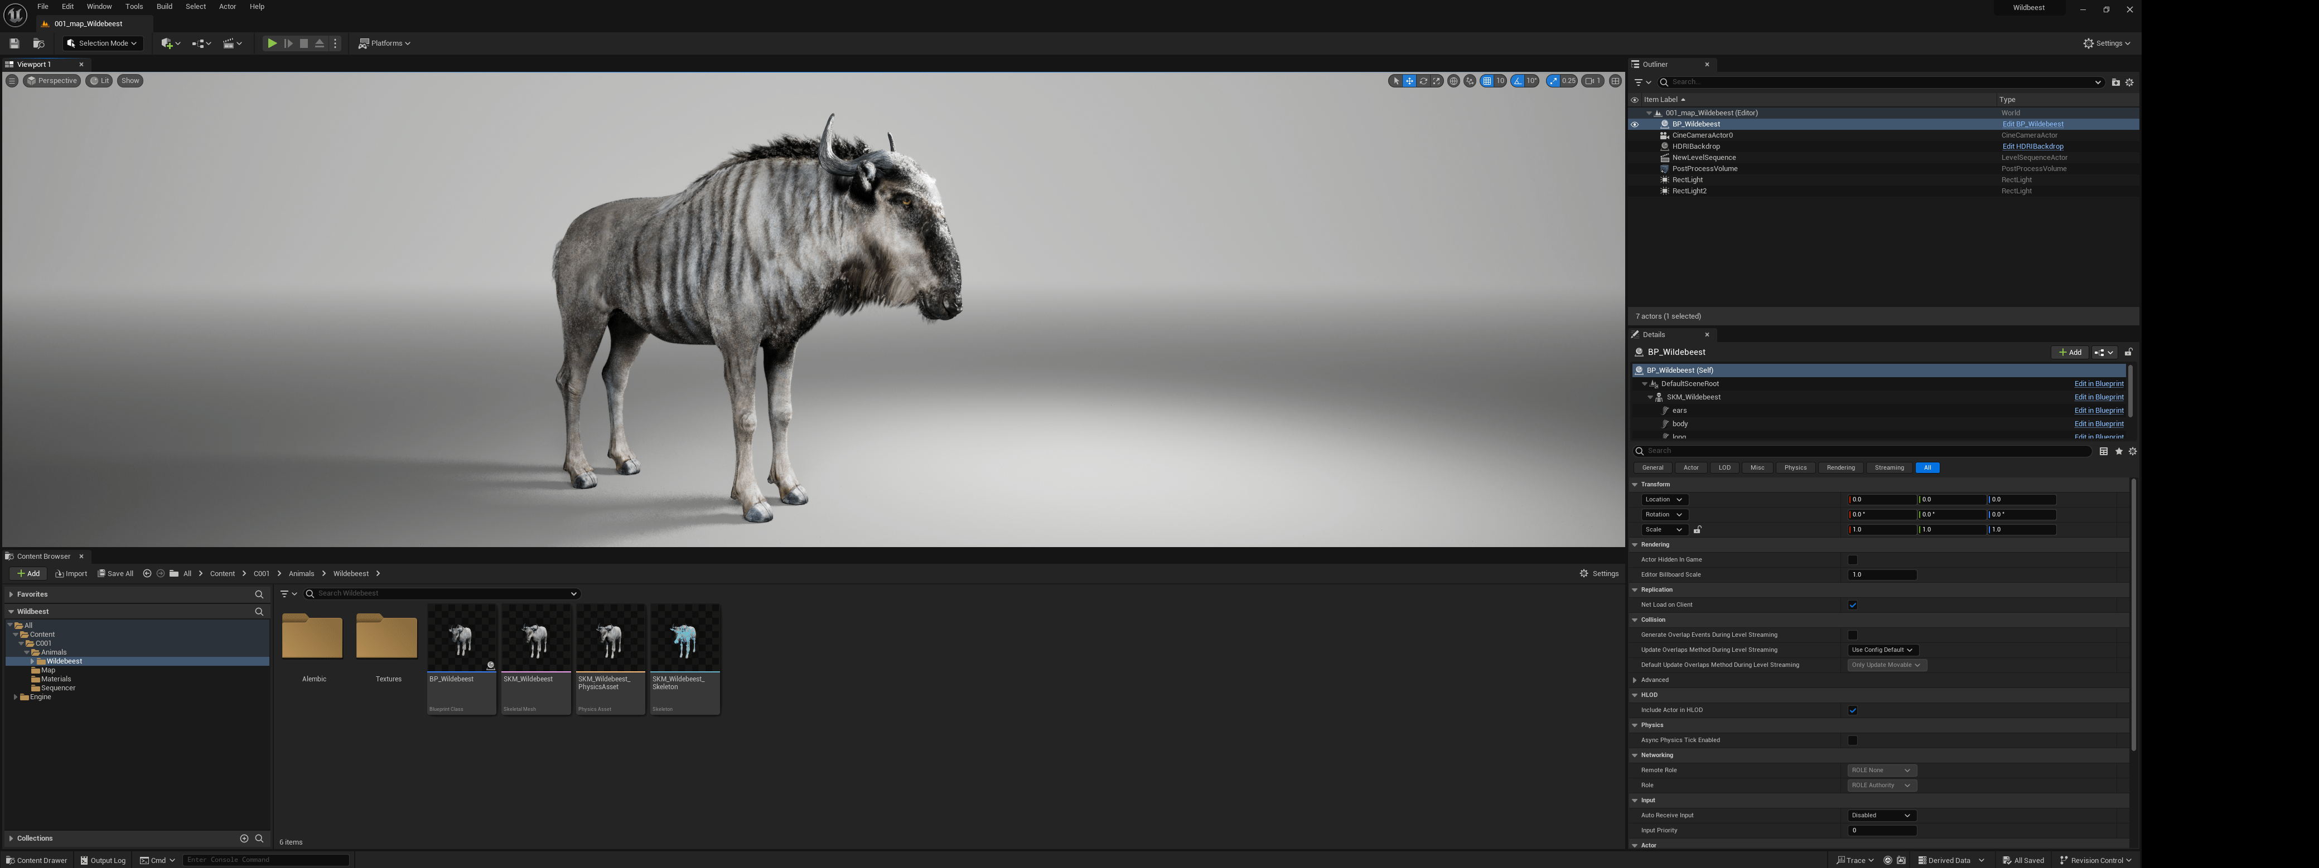Select the Physics filter tab in Details

click(1795, 468)
